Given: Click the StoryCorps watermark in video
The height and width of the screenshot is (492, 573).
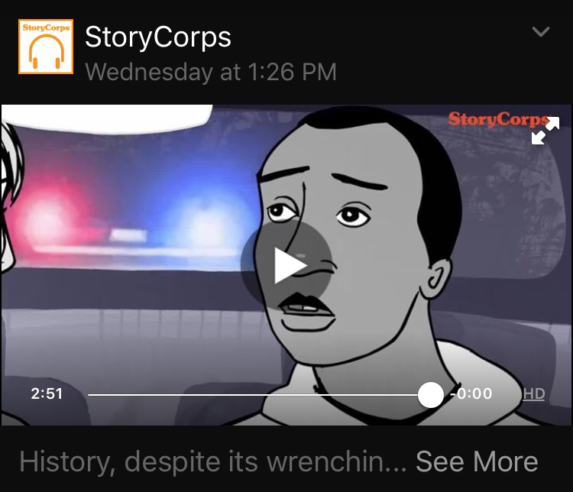Looking at the screenshot, I should [499, 119].
